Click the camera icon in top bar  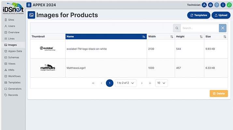[211, 5]
